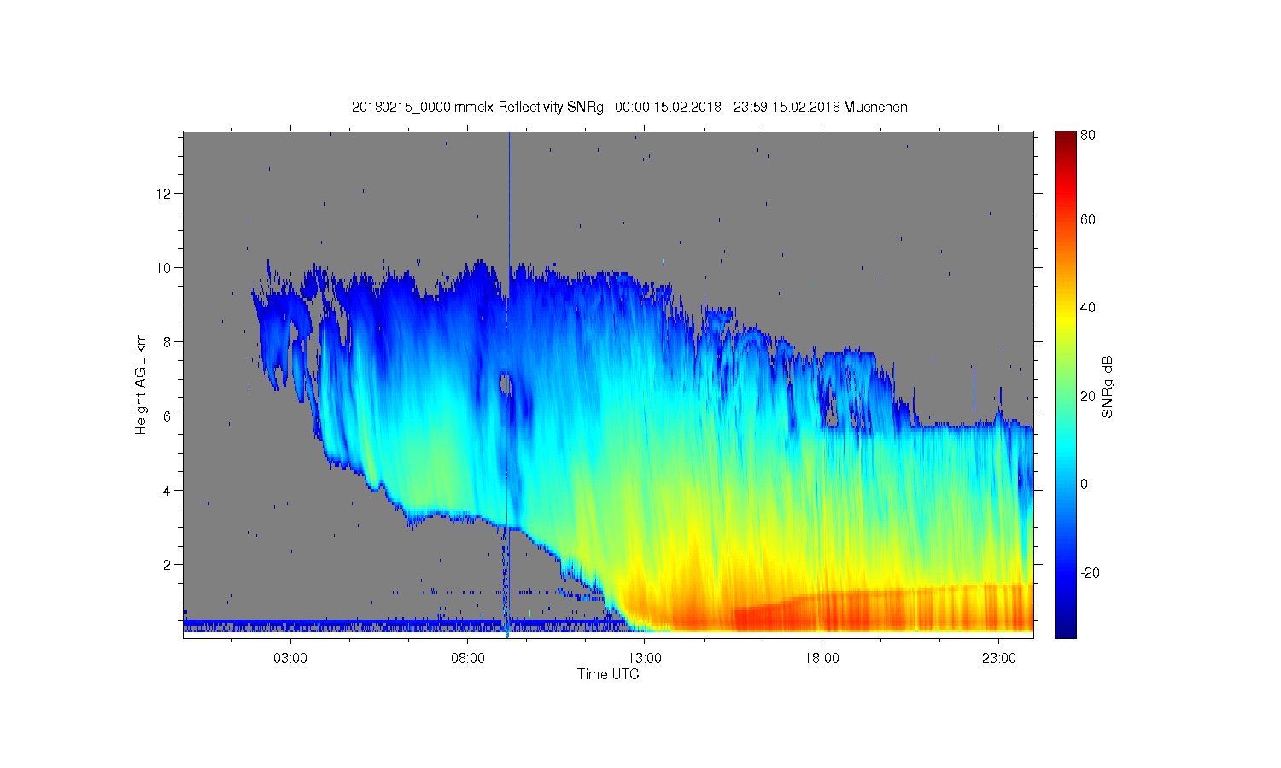
Task: Click the height tick label 2
Action: click(167, 565)
